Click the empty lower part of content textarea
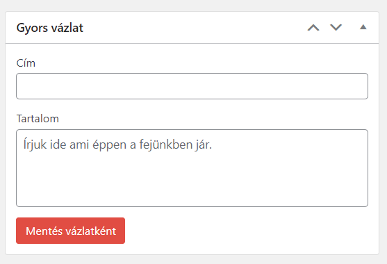Viewport: 387px width, 264px height. pyautogui.click(x=192, y=185)
